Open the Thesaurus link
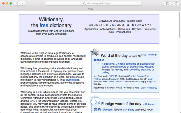The width and height of the screenshot is (181, 113). 124,29
